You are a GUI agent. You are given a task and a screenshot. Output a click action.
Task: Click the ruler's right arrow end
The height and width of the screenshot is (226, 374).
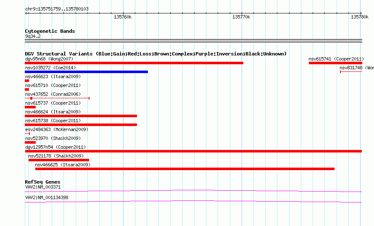[x=361, y=13]
